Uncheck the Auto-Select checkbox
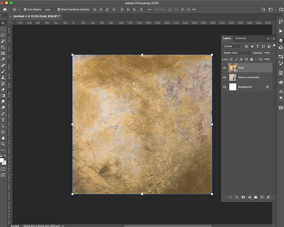284x227 pixels. point(25,10)
